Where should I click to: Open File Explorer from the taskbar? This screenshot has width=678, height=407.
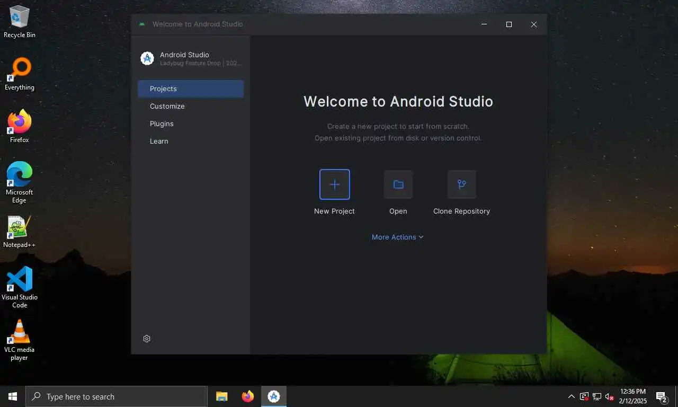221,396
